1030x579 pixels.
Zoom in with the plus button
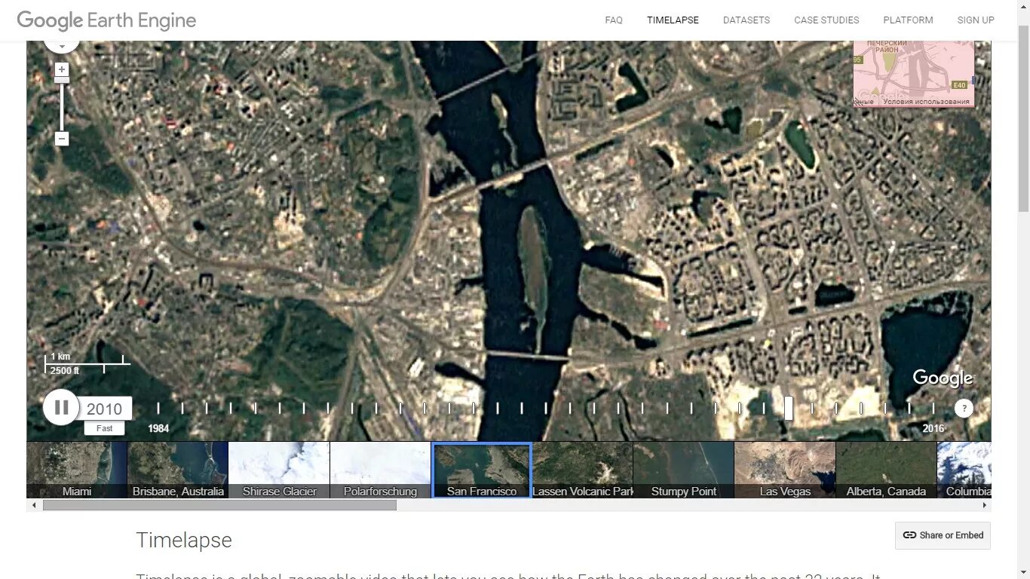click(62, 69)
